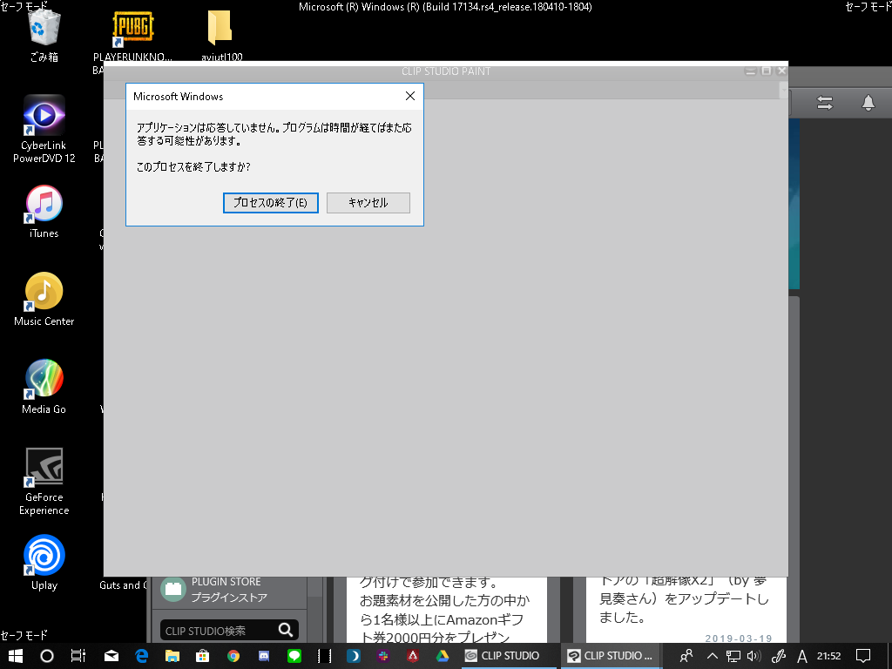Expand hidden system tray icons
This screenshot has width=892, height=669.
(713, 656)
